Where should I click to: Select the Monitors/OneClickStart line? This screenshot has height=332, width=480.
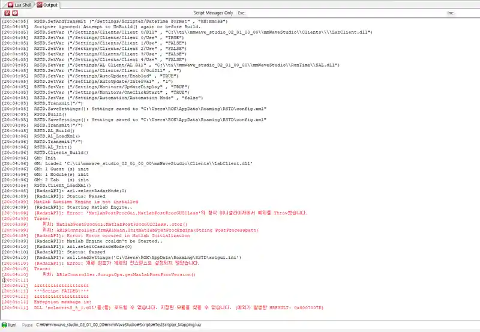(x=96, y=92)
